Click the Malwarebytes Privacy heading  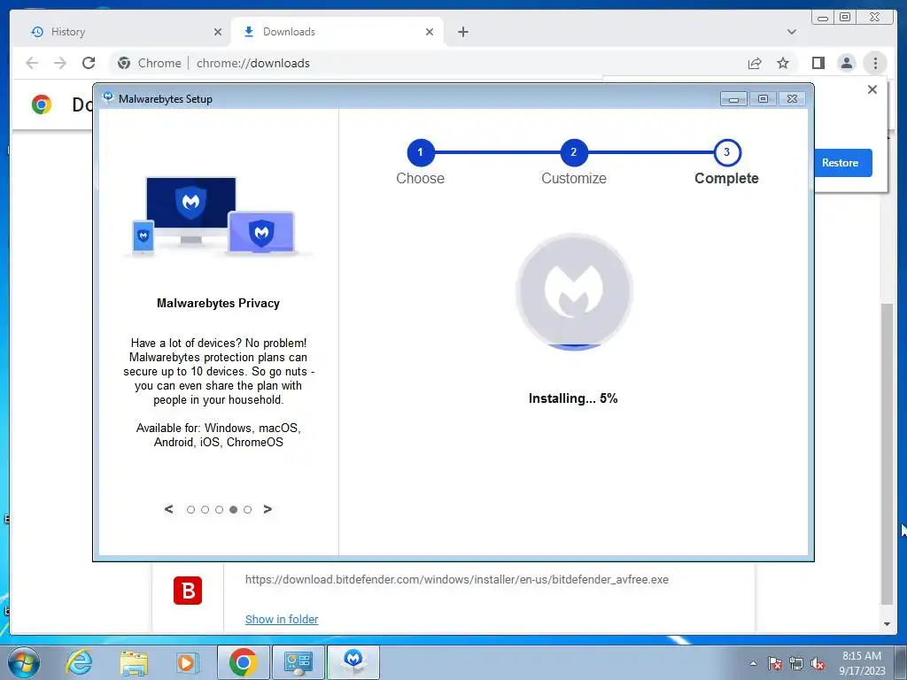tap(218, 303)
